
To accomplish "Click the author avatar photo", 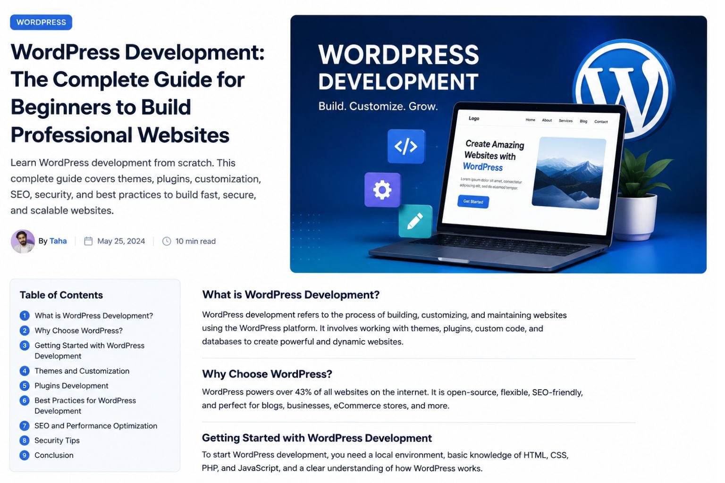I will click(23, 241).
